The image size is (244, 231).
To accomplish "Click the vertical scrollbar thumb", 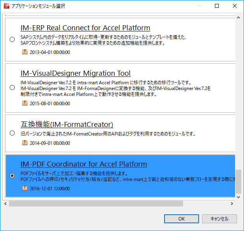I will coord(238,181).
